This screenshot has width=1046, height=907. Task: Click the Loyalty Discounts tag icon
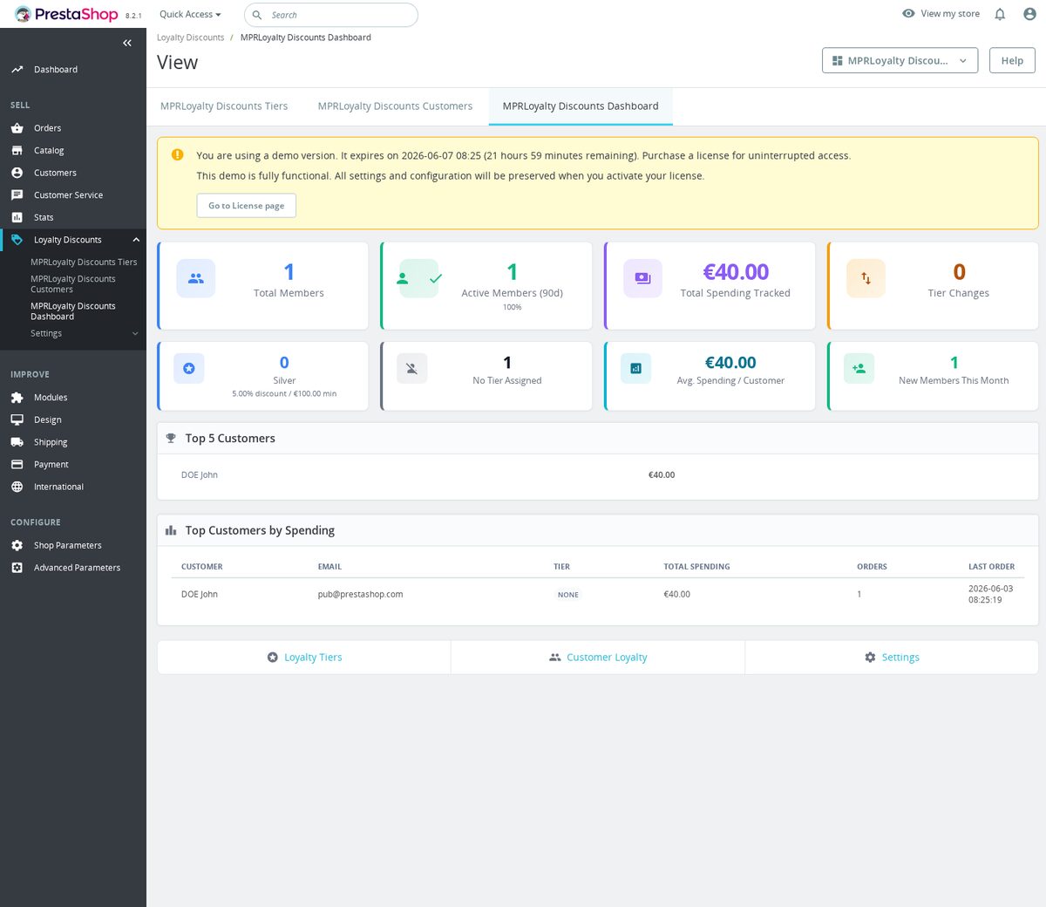coord(17,240)
